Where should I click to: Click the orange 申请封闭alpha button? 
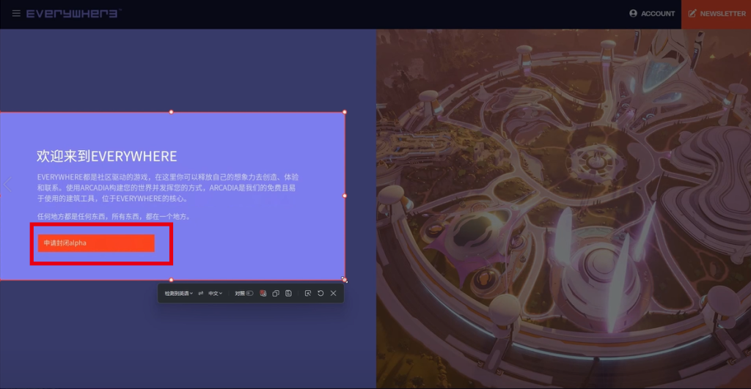point(96,243)
